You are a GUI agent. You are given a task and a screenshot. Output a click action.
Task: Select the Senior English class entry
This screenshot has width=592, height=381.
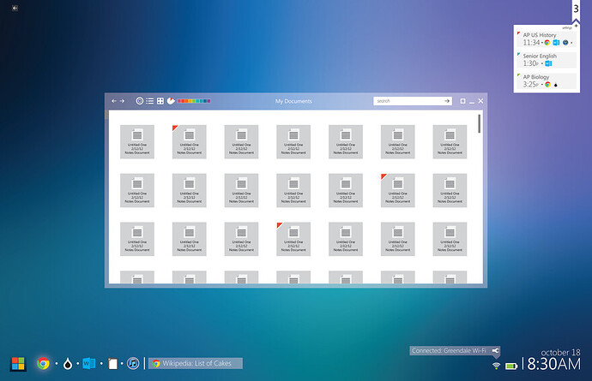(x=547, y=60)
